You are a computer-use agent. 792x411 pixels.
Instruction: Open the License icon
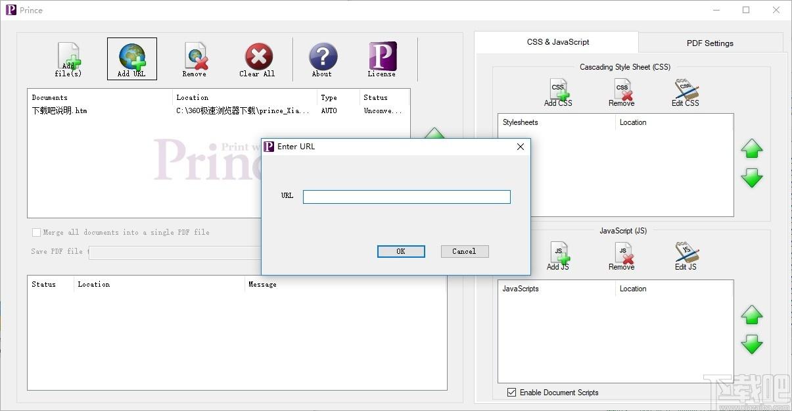click(382, 59)
